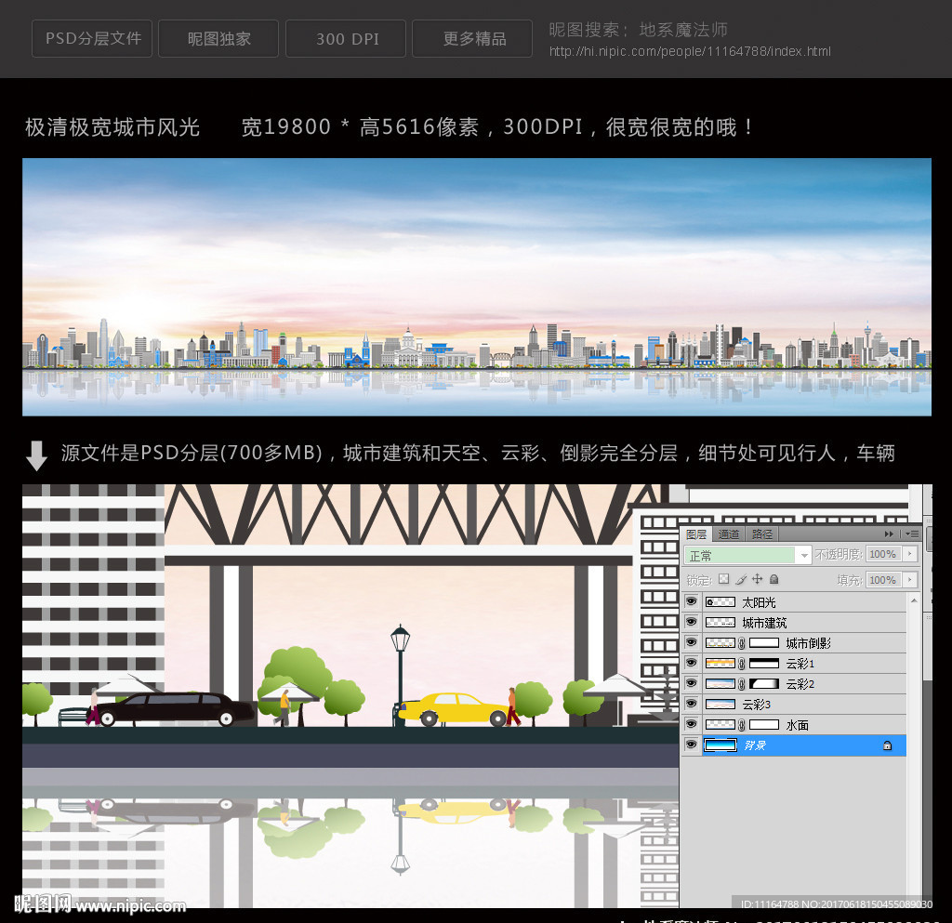Click the 云彩2 layer name
Viewport: 952px width, 923px height.
(800, 684)
